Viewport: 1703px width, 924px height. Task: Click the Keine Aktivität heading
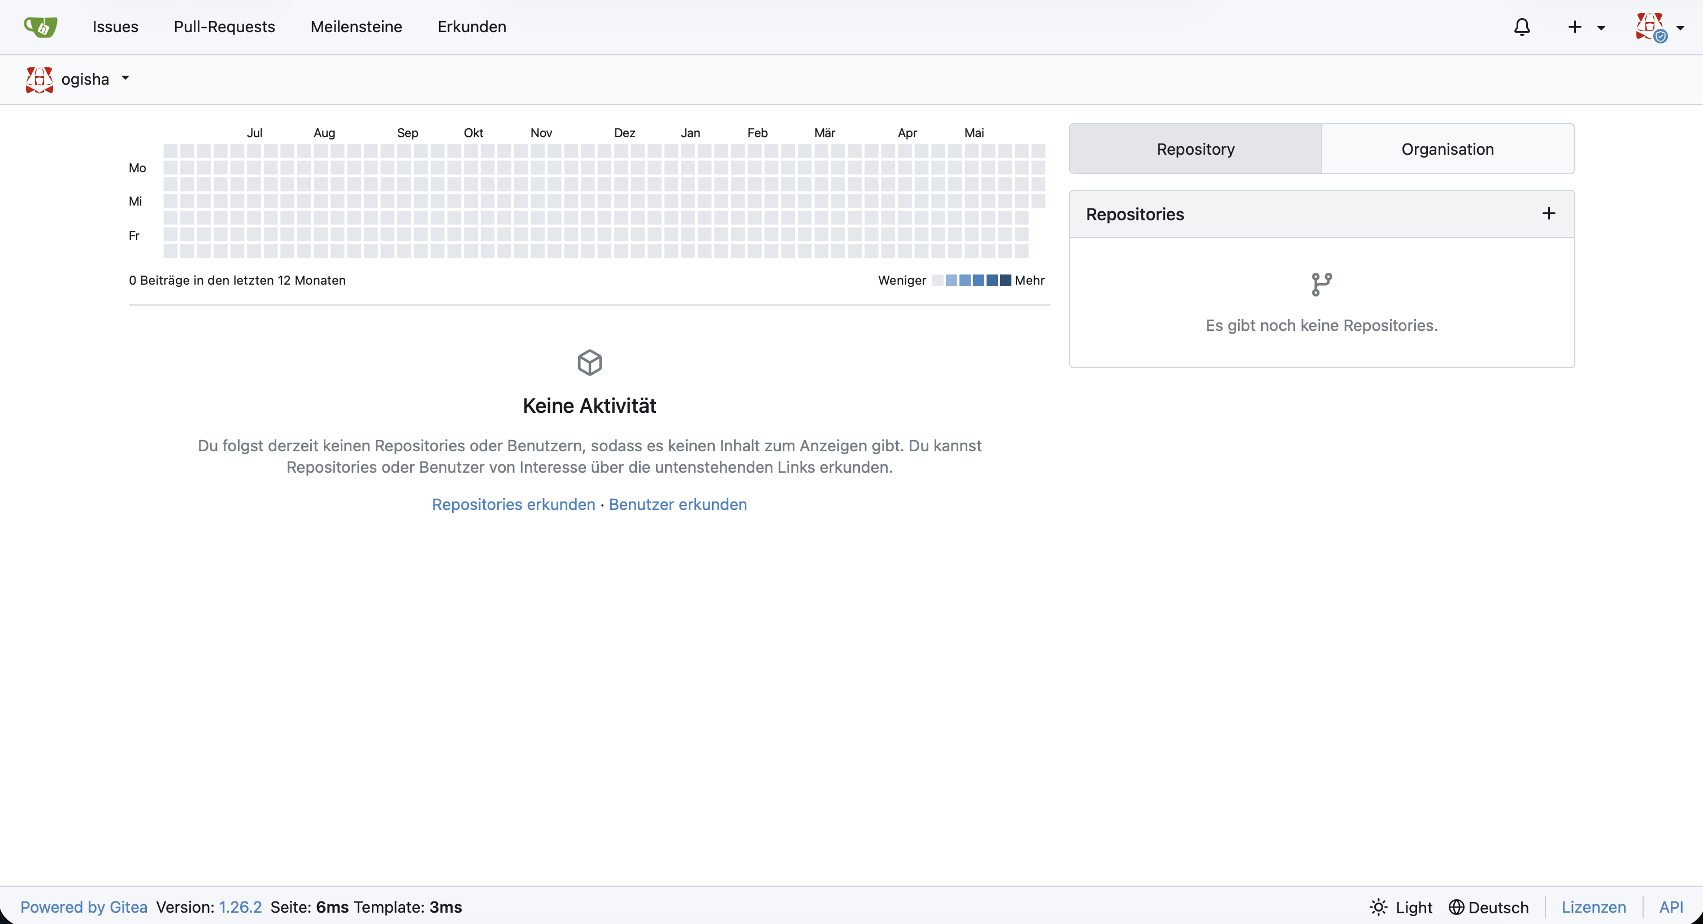click(x=589, y=406)
